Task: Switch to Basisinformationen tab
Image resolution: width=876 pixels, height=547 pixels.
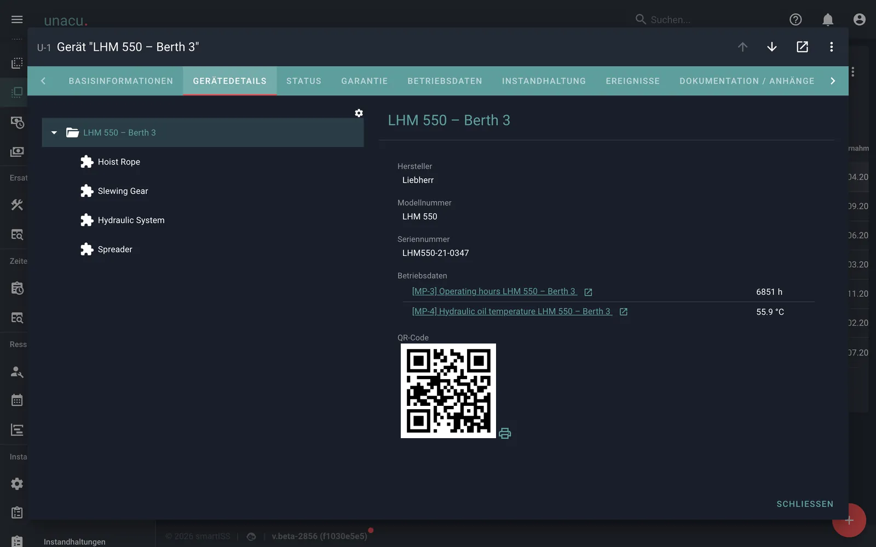Action: (x=121, y=81)
